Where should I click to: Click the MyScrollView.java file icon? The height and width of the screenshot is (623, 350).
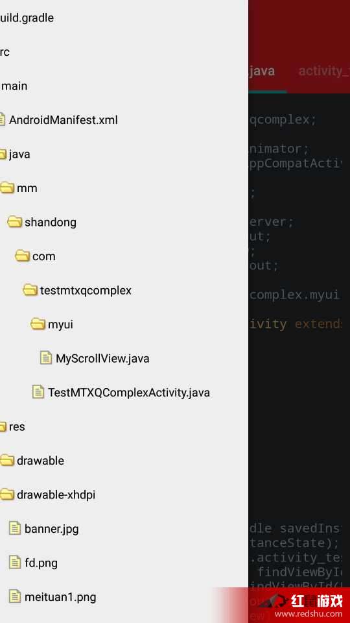pos(46,358)
